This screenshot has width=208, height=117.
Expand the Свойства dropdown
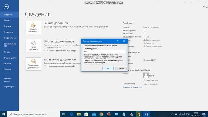pos(128,23)
